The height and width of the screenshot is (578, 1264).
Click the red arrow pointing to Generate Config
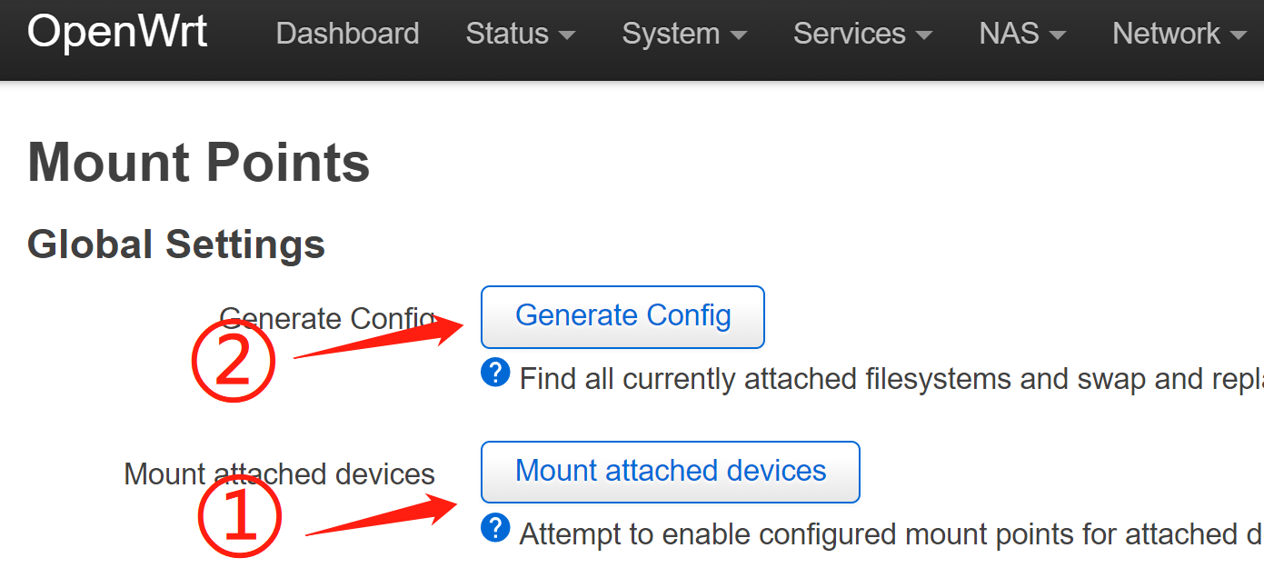pos(382,339)
